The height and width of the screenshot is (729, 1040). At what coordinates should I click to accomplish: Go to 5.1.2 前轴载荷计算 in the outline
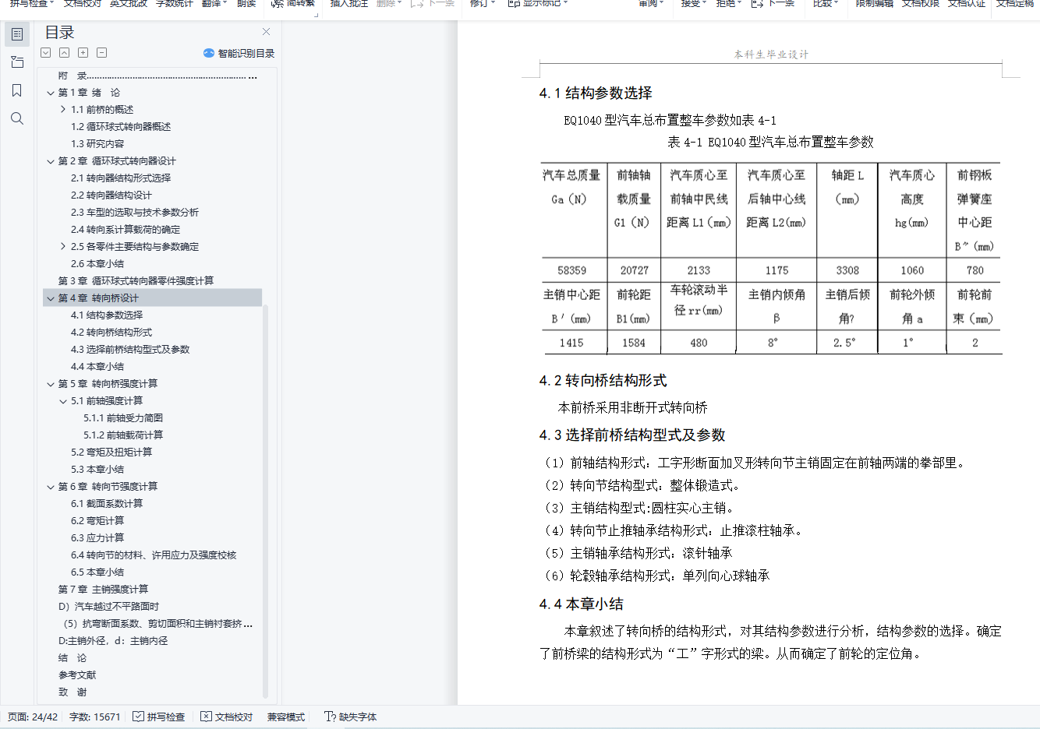pos(123,435)
